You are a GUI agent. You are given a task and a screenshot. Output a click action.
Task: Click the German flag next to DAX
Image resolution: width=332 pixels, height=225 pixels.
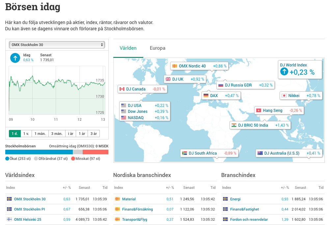point(206,96)
